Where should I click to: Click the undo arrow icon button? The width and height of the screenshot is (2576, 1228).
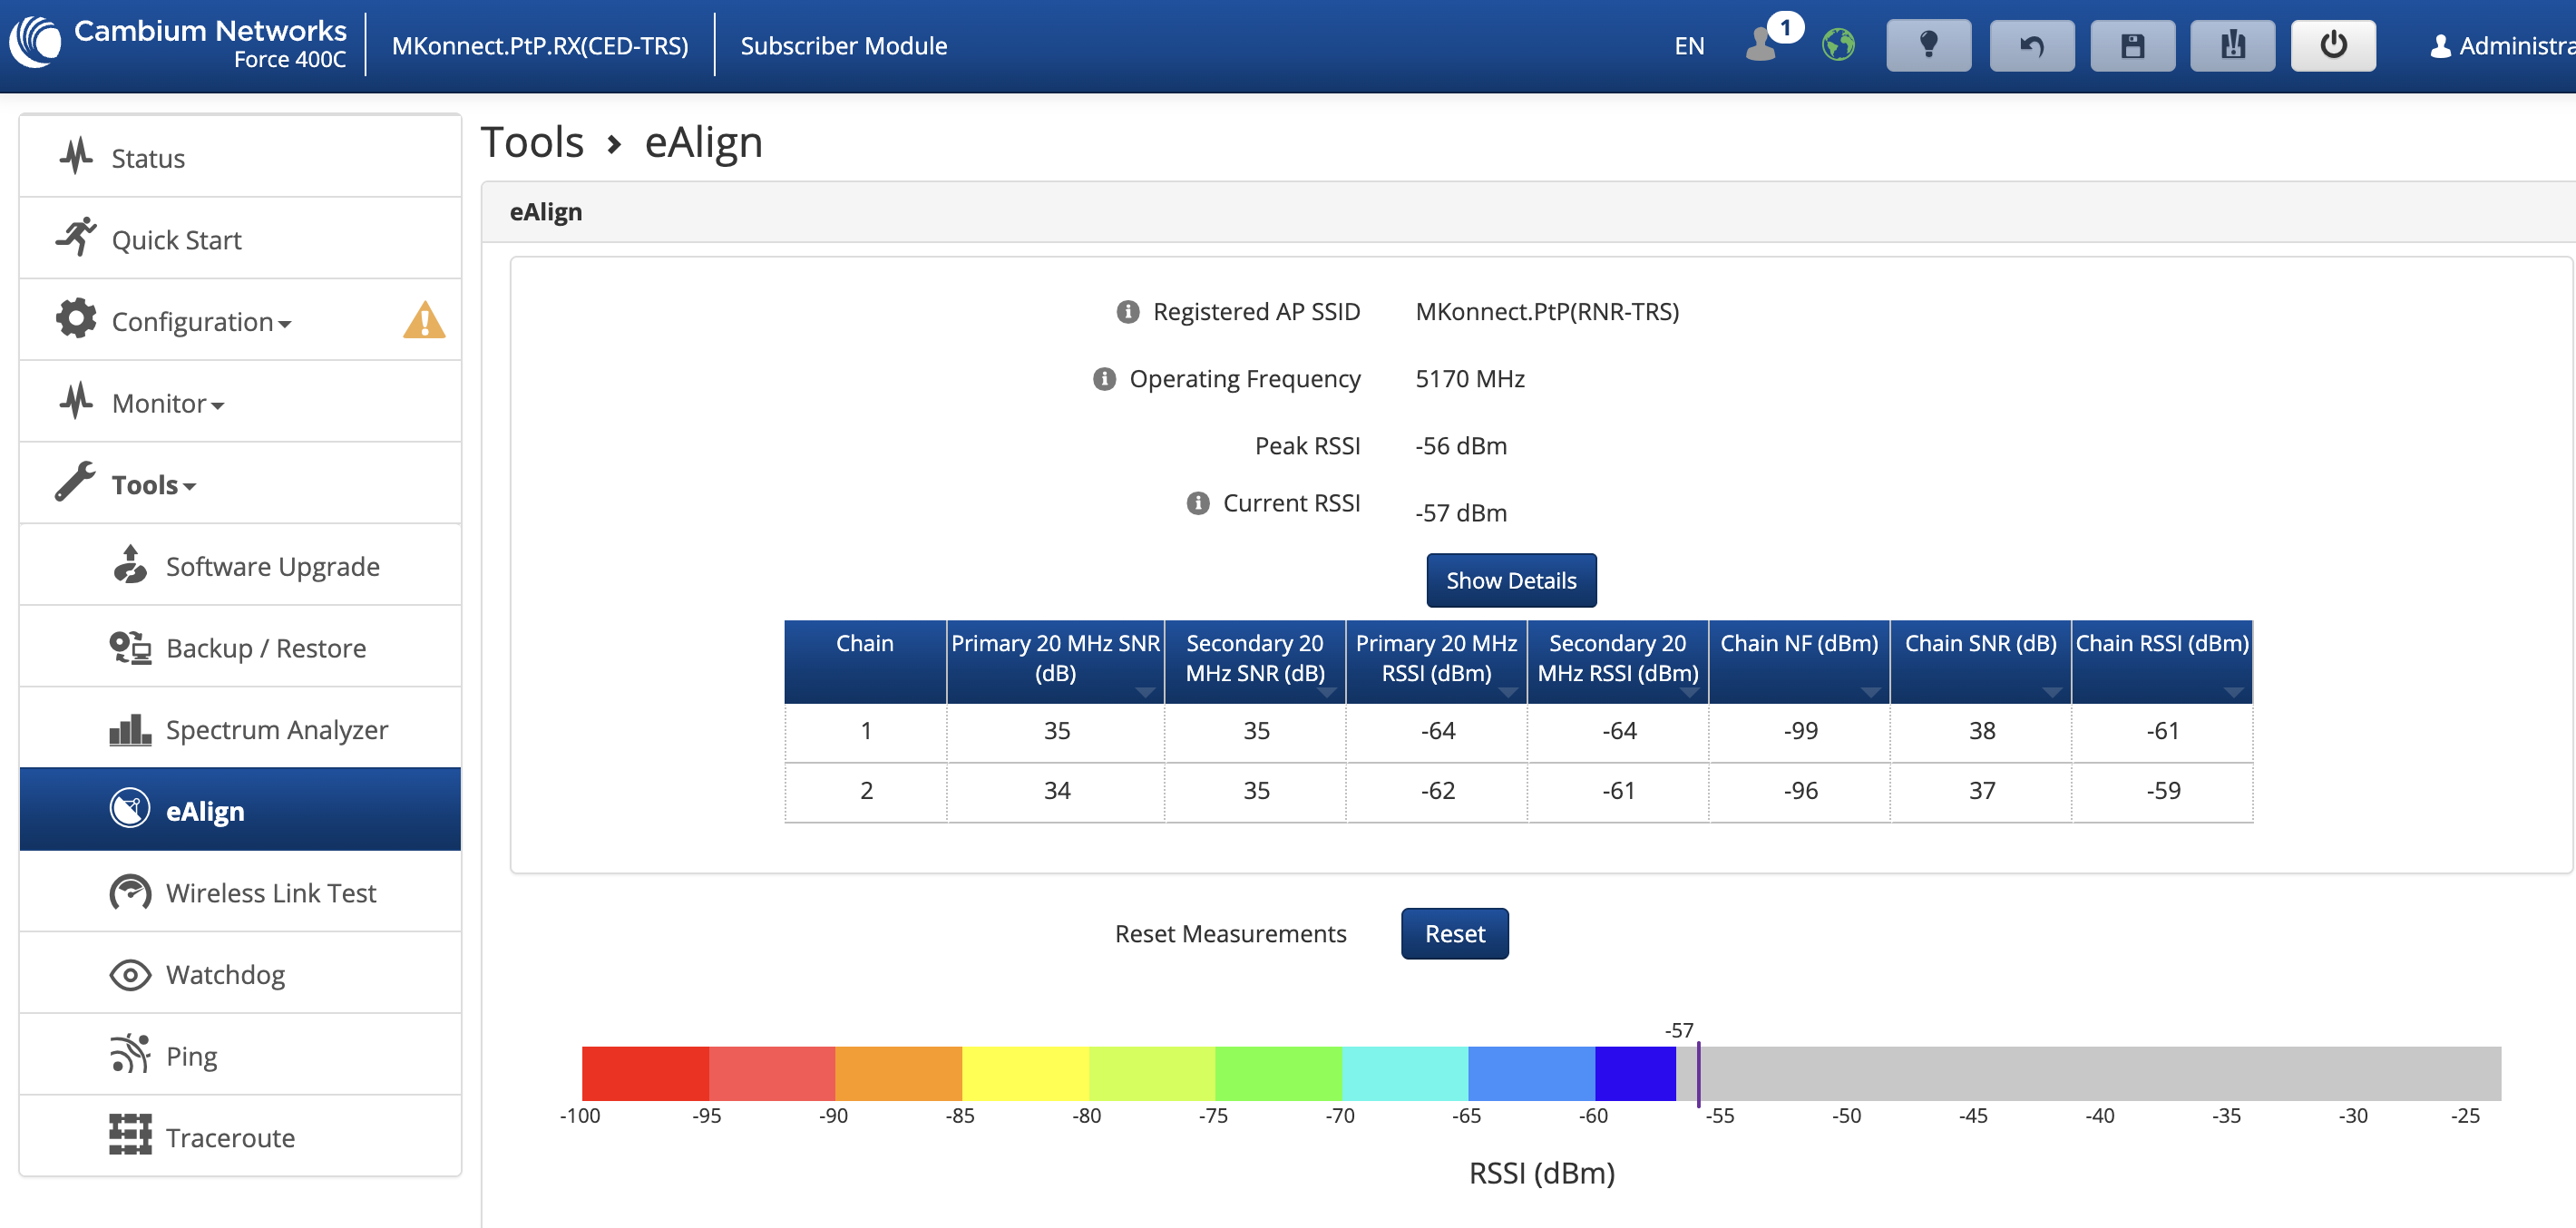click(x=2031, y=46)
